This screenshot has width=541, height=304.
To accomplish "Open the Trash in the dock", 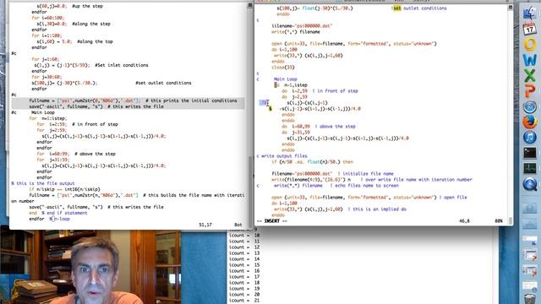I will [530, 298].
